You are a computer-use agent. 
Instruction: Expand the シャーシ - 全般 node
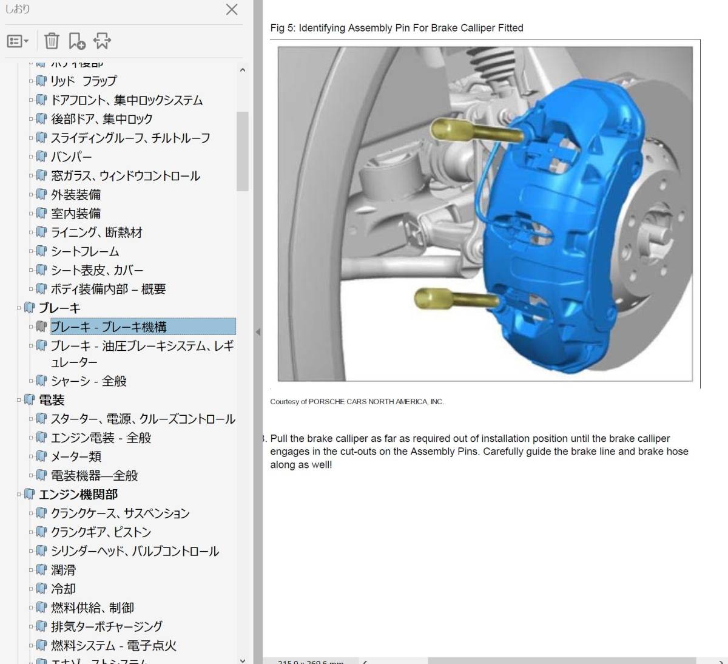[x=31, y=382]
